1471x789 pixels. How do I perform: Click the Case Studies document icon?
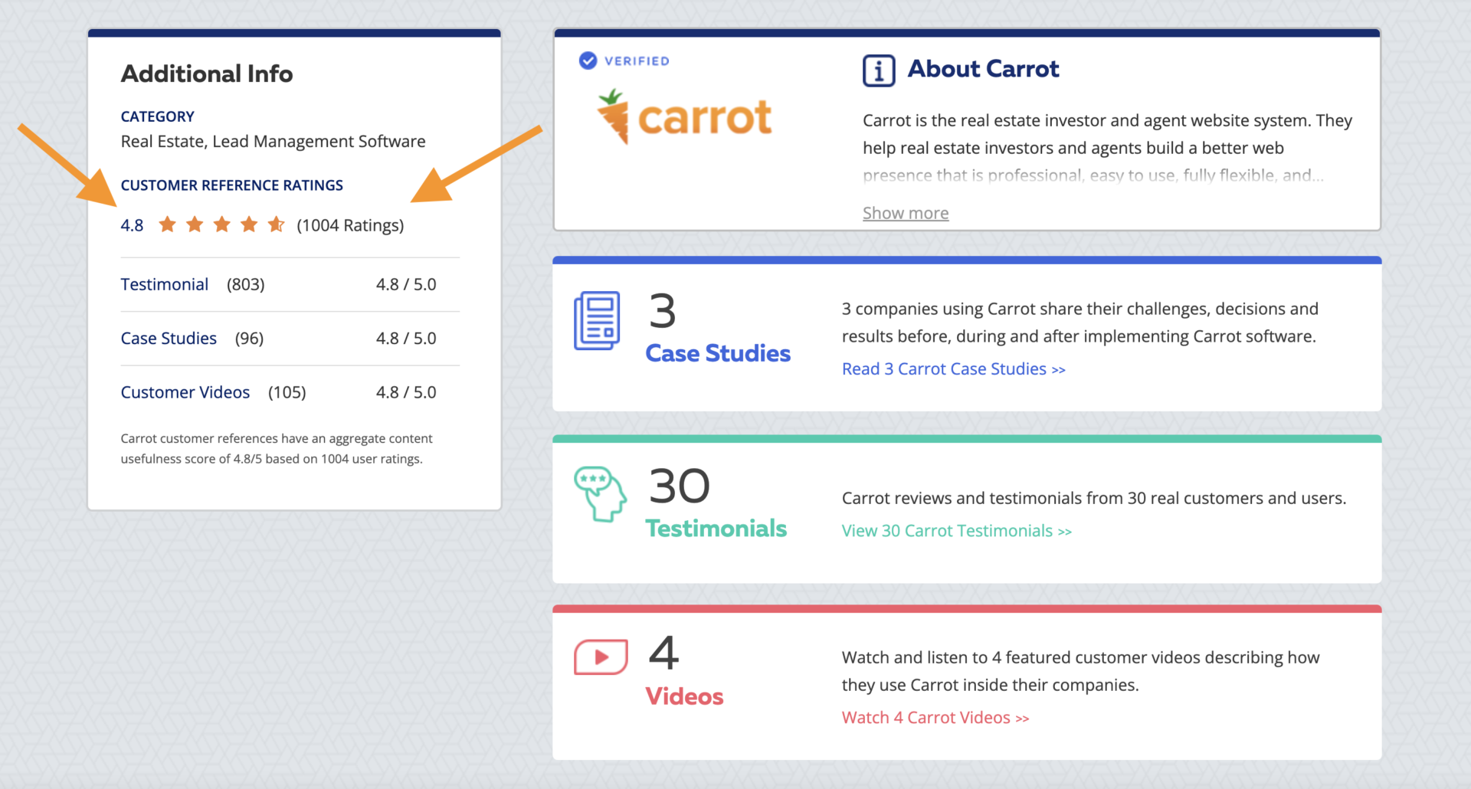(x=597, y=320)
